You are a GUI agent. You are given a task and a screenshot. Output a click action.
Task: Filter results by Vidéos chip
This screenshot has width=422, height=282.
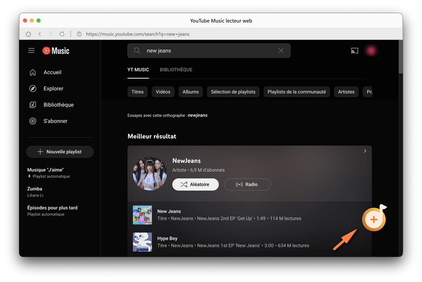point(163,92)
